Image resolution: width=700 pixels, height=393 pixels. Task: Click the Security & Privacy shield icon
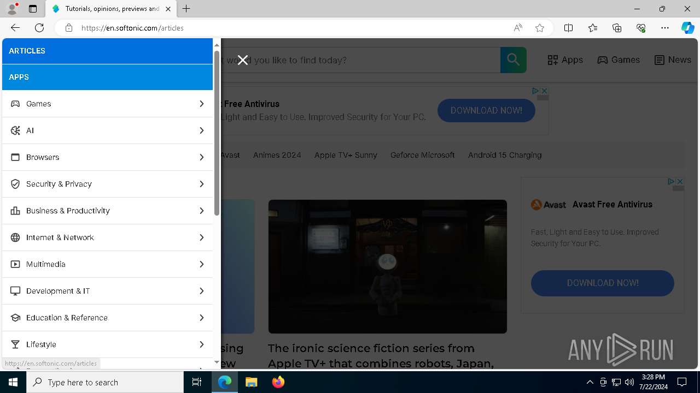15,184
